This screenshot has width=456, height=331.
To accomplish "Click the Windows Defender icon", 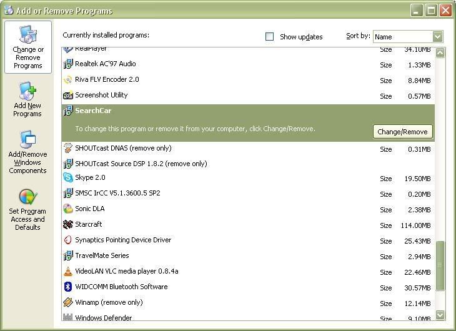I will click(x=67, y=317).
